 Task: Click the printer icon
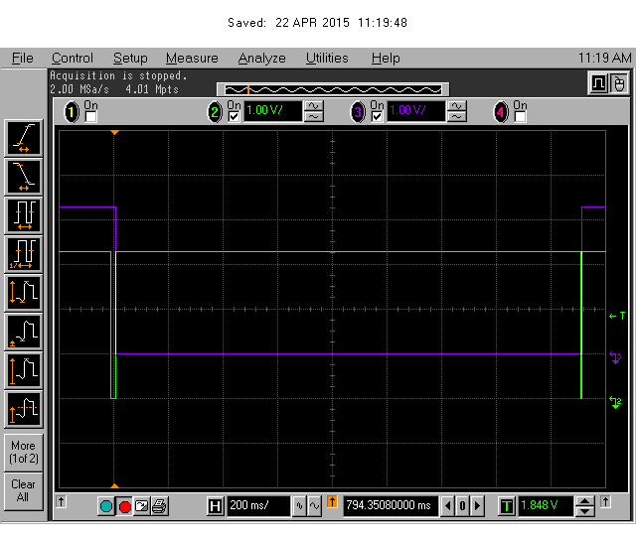pyautogui.click(x=159, y=506)
